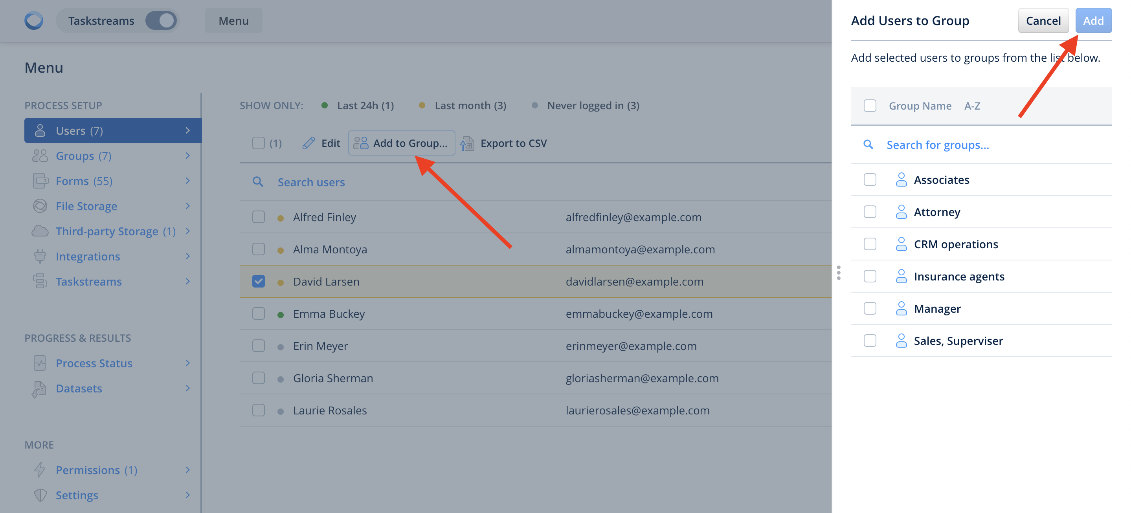Screen dimensions: 1131x513
Task: Open the top Menu tab
Action: pyautogui.click(x=233, y=21)
